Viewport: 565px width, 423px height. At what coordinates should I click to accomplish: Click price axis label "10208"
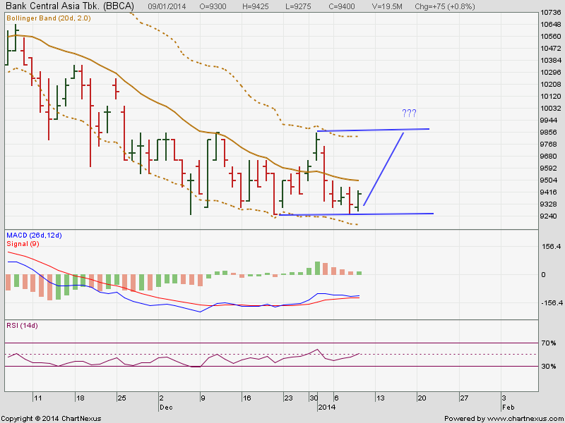click(551, 84)
